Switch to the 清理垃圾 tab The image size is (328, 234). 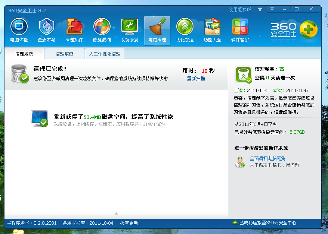(24, 54)
